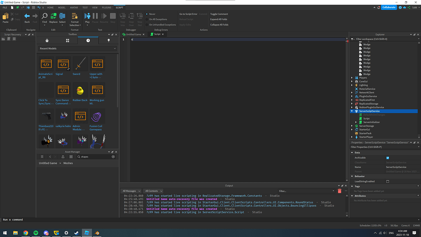Select the On All Exceptions radio button

pyautogui.click(x=147, y=19)
